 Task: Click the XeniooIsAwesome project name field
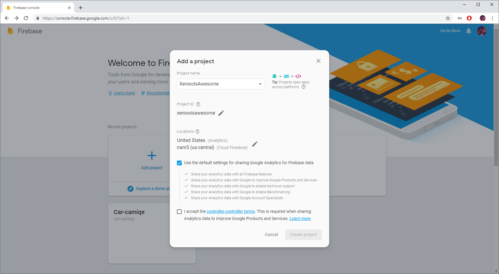pos(221,84)
